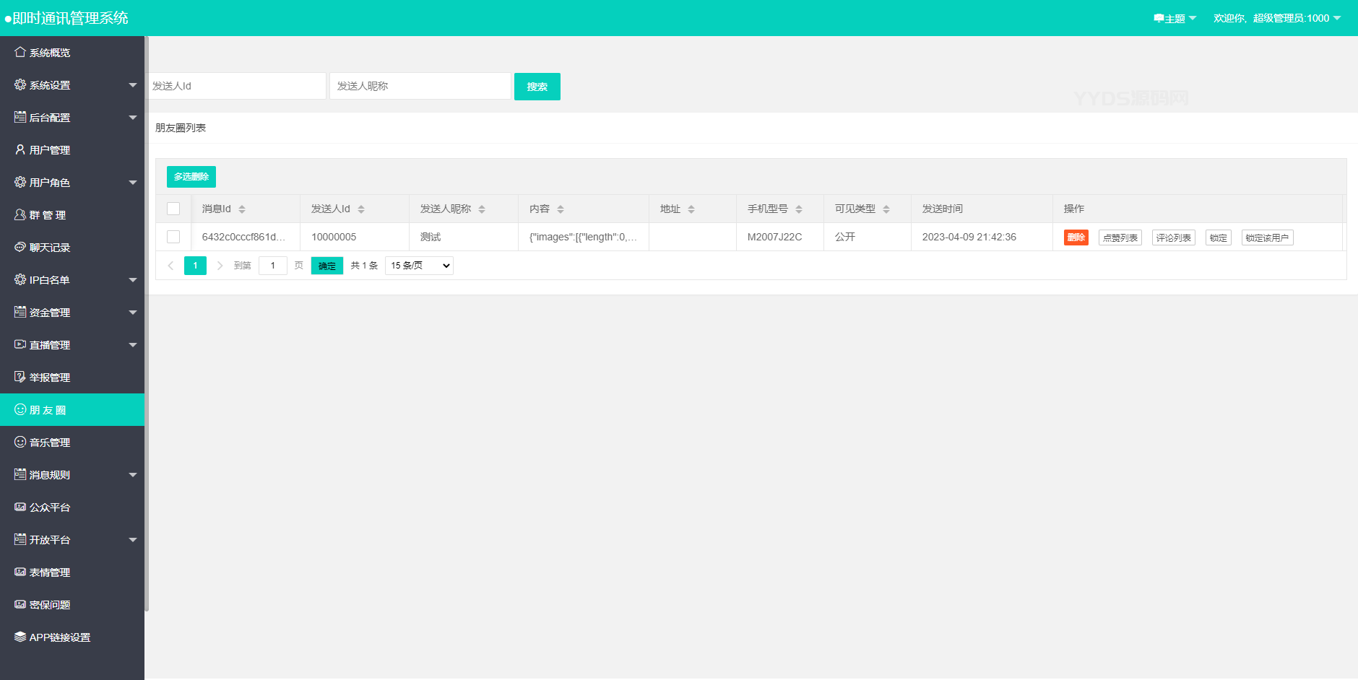Check the checkbox for message 6432c0cccf861d

tap(173, 236)
